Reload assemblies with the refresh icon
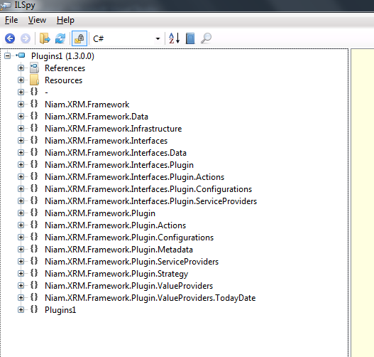Viewport: 374px width, 357px height. pyautogui.click(x=60, y=38)
